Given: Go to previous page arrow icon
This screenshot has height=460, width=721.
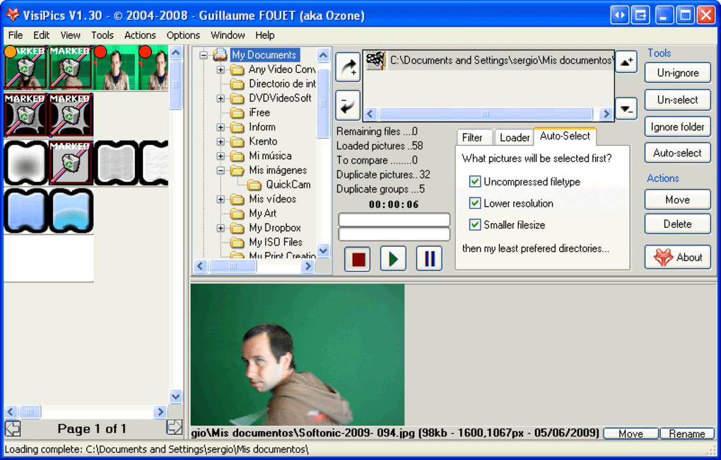Looking at the screenshot, I should point(13,428).
